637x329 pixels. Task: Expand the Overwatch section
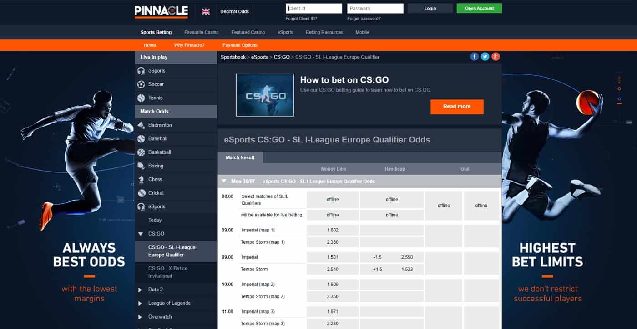tap(140, 317)
